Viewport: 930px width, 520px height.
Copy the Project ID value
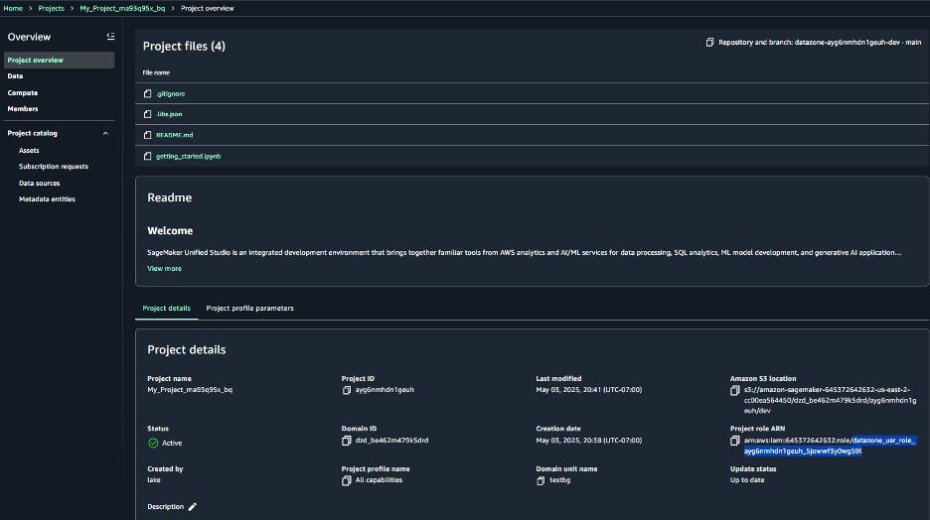347,390
